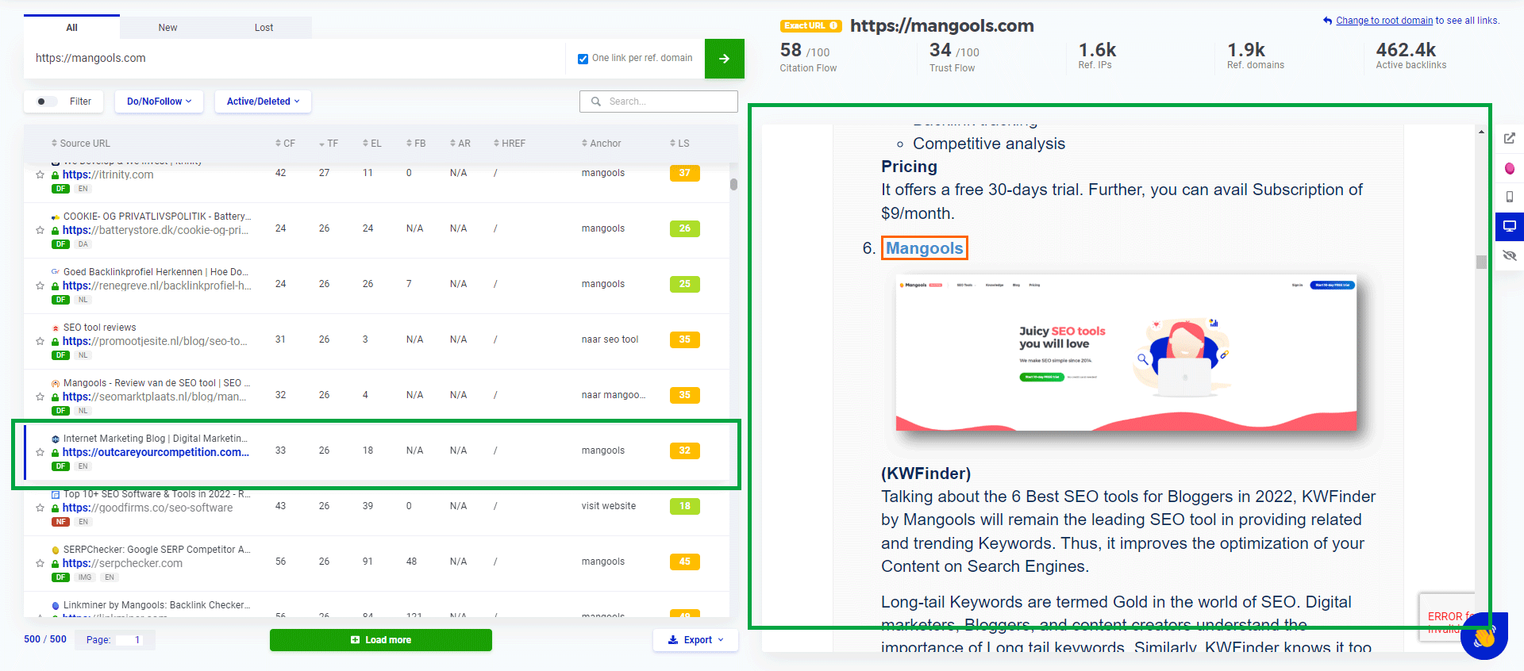Open the Active/Deleted dropdown
The width and height of the screenshot is (1524, 671).
click(263, 102)
